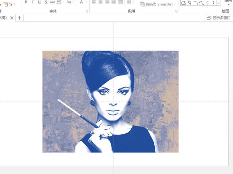Click the distribute text icon
The width and height of the screenshot is (233, 174).
[120, 2]
